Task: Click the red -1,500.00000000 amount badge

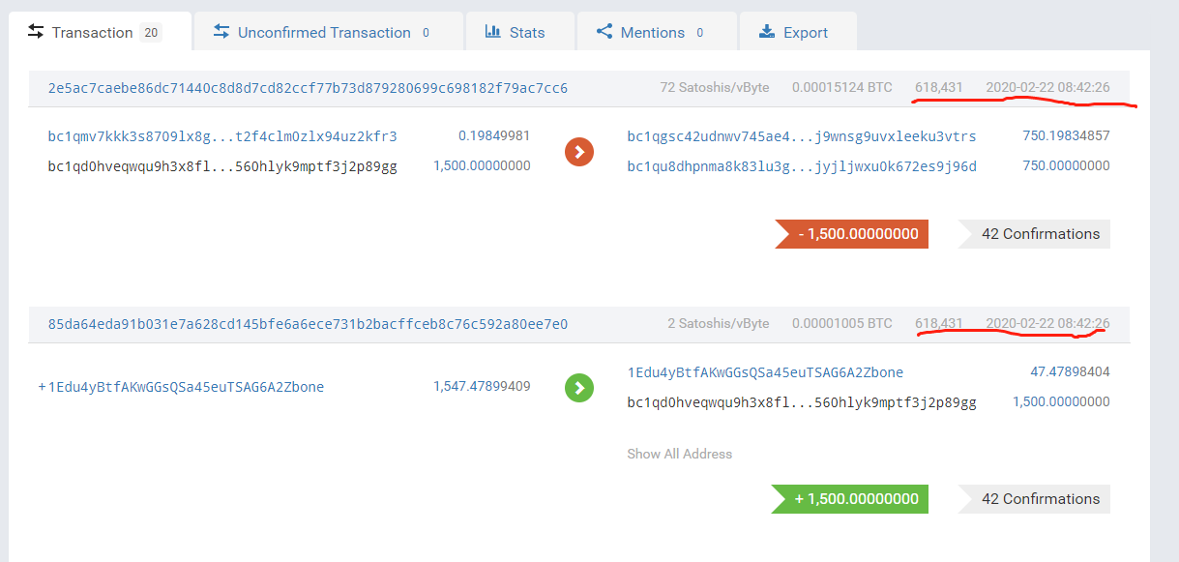Action: (x=852, y=234)
